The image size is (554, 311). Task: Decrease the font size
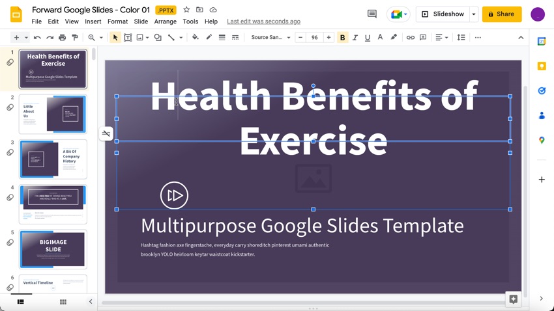pyautogui.click(x=300, y=37)
